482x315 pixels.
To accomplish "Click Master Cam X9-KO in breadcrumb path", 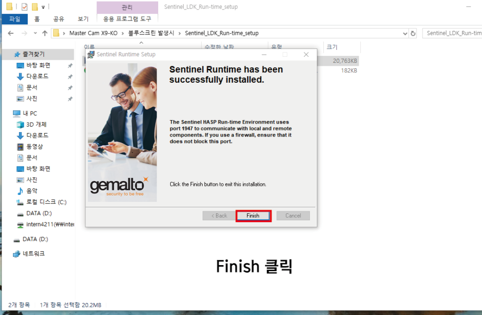I will click(x=93, y=33).
